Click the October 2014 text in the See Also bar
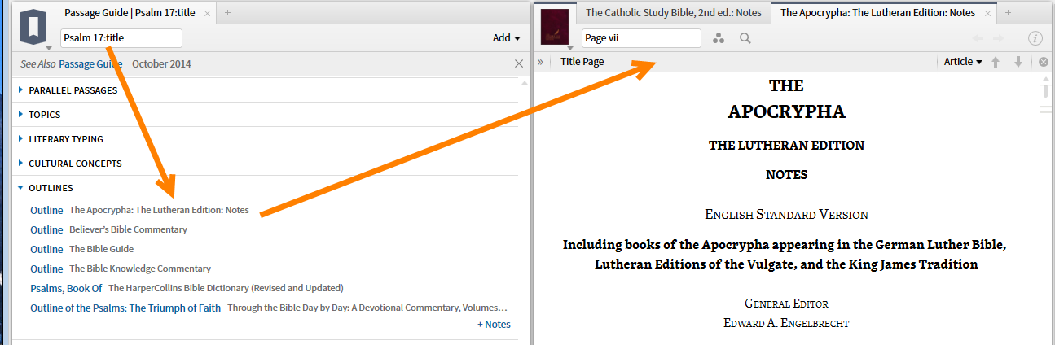The height and width of the screenshot is (345, 1055). point(161,63)
